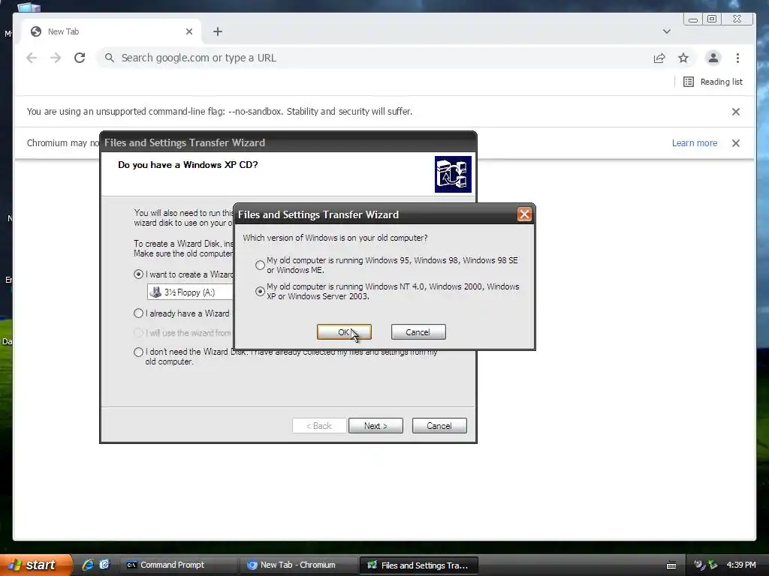Click Next in the Transfer Wizard
The height and width of the screenshot is (576, 769).
pos(375,426)
